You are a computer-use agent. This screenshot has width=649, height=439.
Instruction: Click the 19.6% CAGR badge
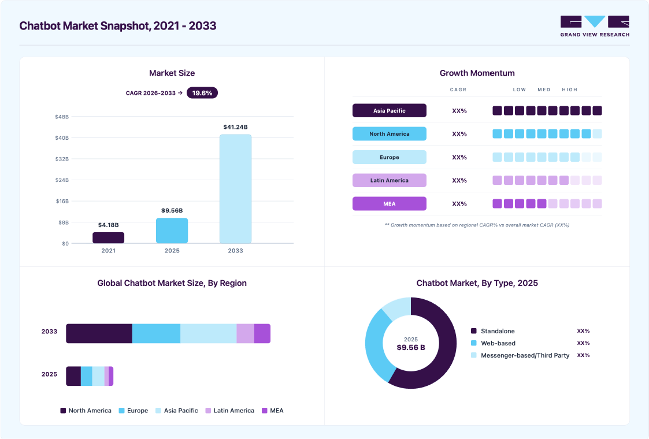202,93
